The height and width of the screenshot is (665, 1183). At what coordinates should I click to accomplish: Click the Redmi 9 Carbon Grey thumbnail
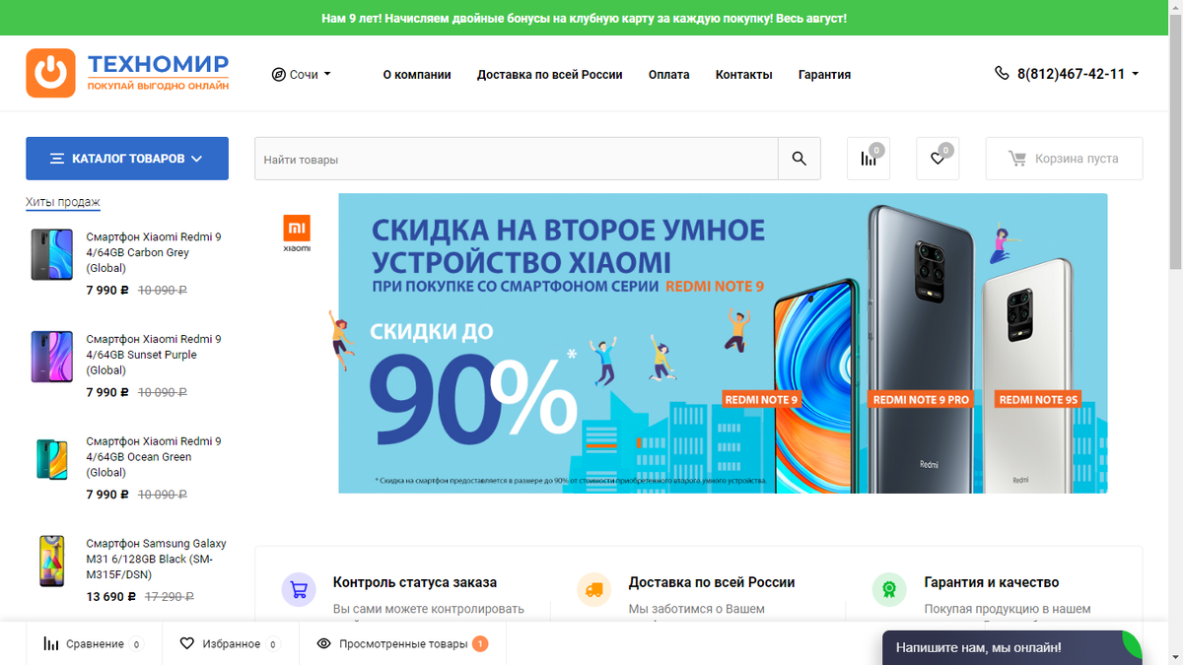(52, 254)
